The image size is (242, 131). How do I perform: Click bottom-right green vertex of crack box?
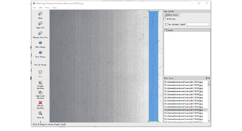click(158, 121)
